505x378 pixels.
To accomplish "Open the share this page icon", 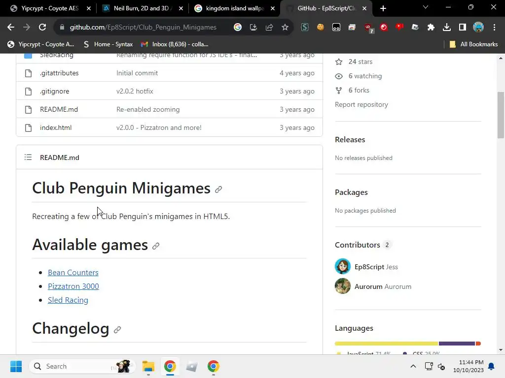I will click(269, 28).
